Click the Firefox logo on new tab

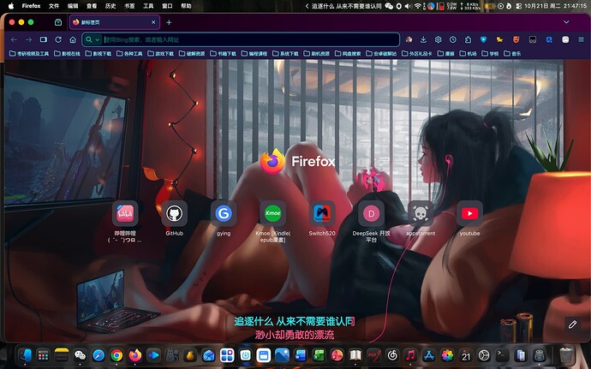tap(298, 161)
